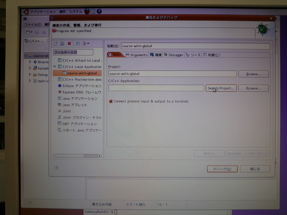The image size is (287, 215).
Task: Toggle Connect process input & output checkbox
Action: coord(111,101)
